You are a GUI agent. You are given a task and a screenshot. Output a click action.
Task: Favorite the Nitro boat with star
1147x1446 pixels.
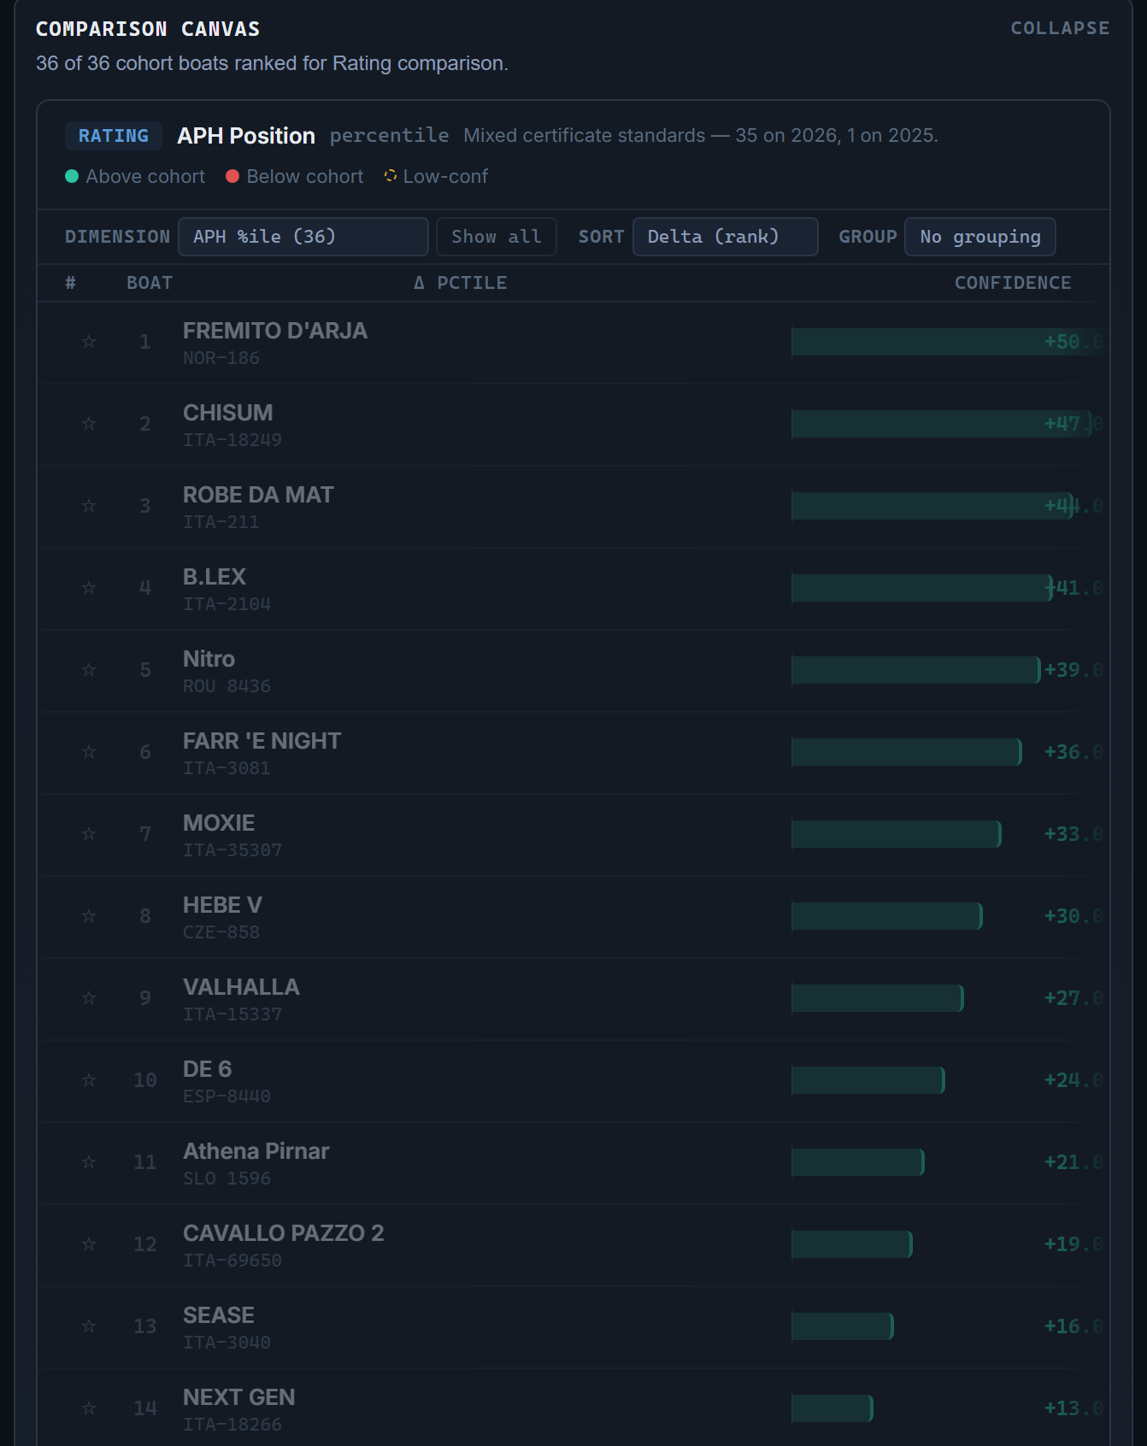coord(89,670)
